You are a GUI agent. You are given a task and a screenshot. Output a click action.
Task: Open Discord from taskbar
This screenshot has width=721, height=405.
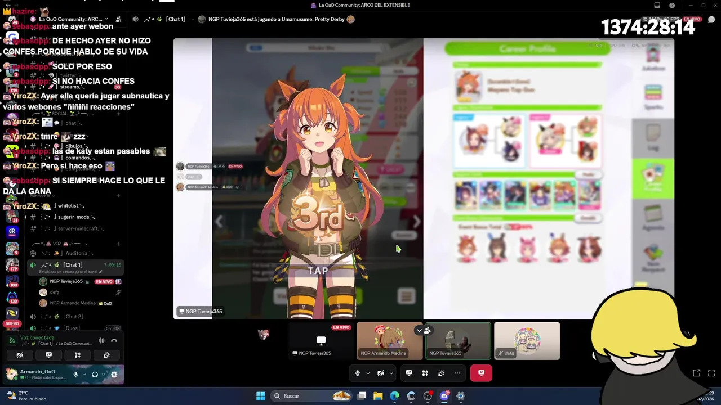point(444,396)
